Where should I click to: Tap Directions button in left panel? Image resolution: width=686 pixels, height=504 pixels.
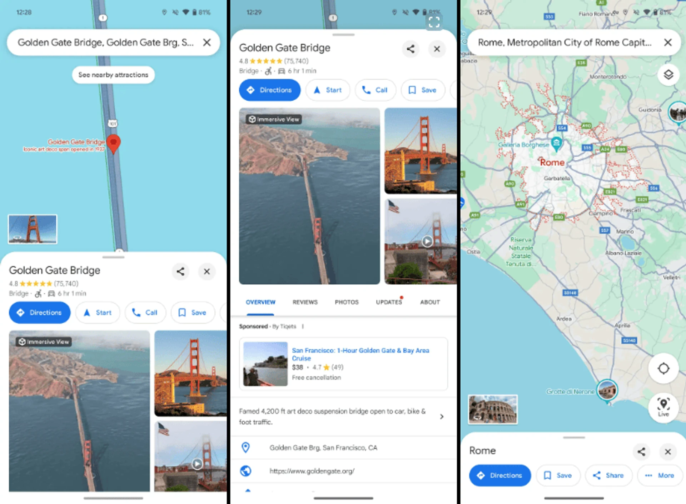pos(40,313)
